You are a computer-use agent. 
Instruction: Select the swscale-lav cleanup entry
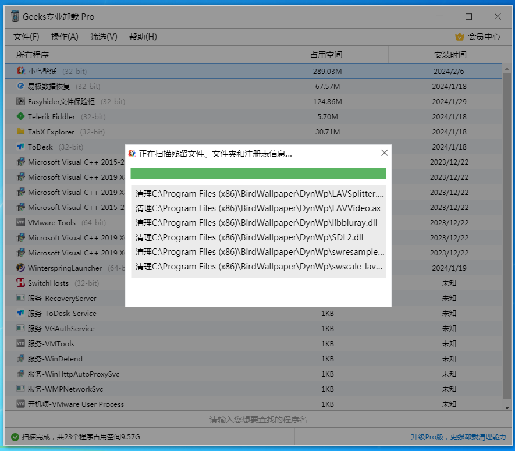pyautogui.click(x=258, y=267)
